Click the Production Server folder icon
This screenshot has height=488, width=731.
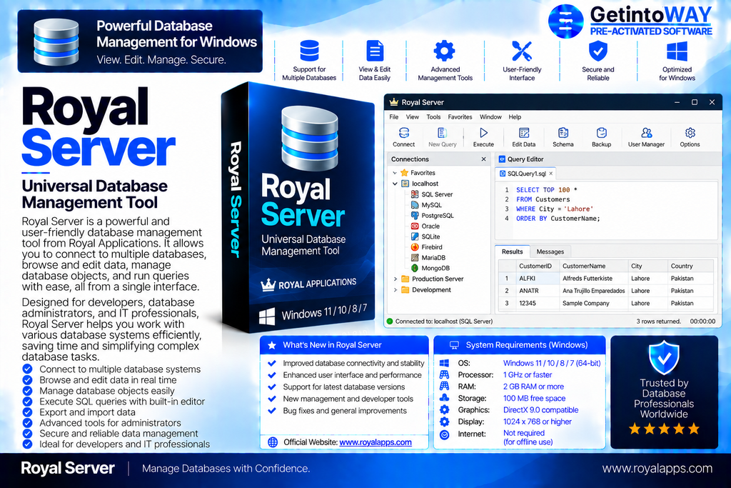click(x=405, y=279)
